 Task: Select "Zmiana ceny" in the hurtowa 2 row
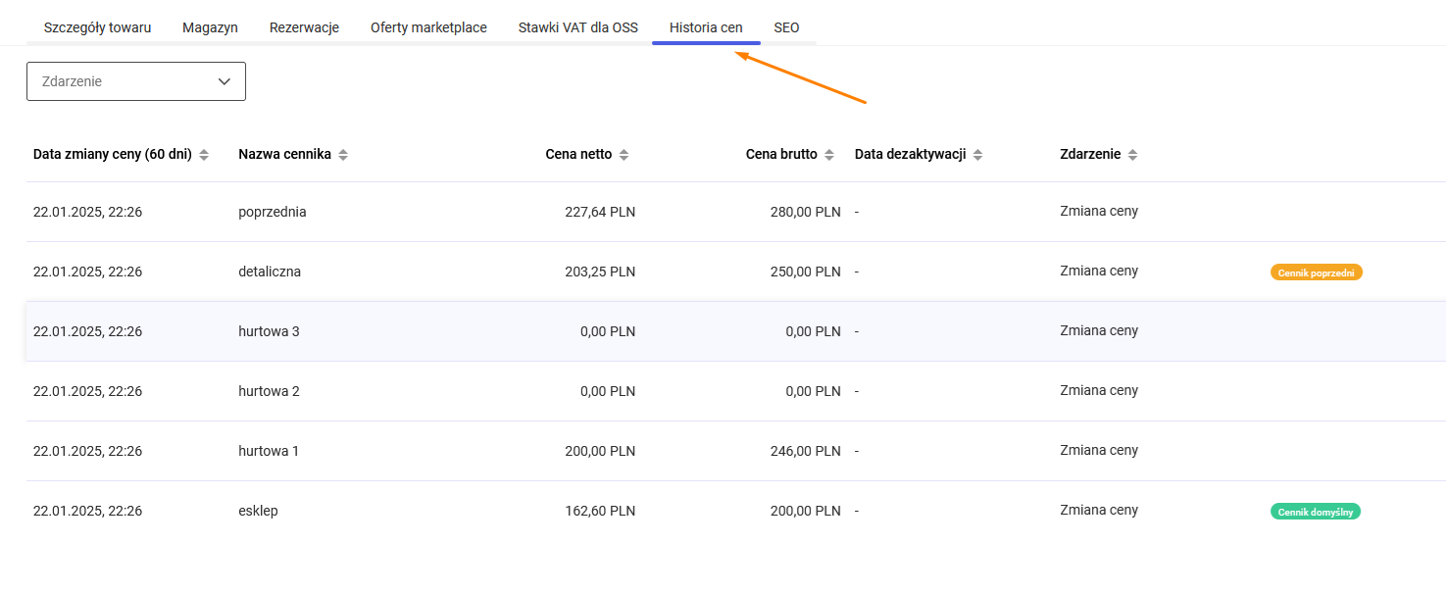pos(1099,390)
